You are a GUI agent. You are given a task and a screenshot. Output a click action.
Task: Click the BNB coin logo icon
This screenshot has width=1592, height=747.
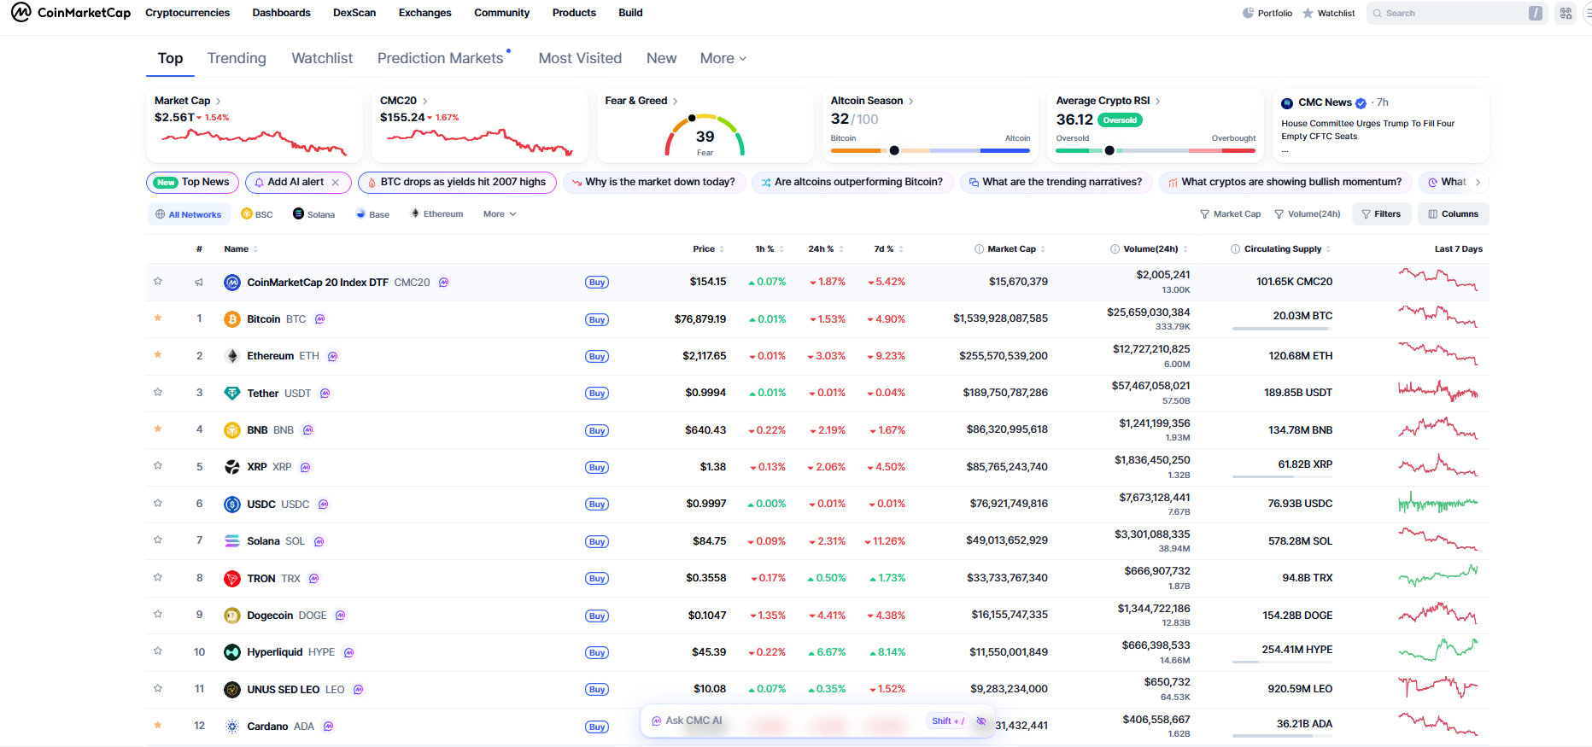(232, 430)
